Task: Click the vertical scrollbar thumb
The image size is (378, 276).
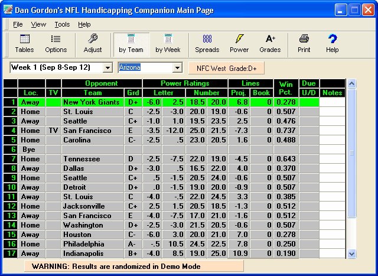Action: point(352,153)
